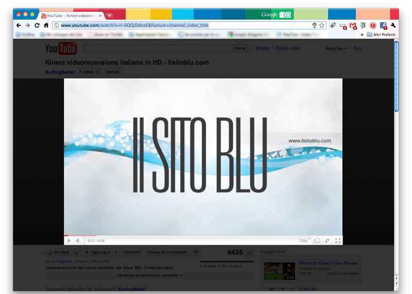The height and width of the screenshot is (294, 412).
Task: Go forward with the browser forward arrow
Action: click(x=28, y=25)
